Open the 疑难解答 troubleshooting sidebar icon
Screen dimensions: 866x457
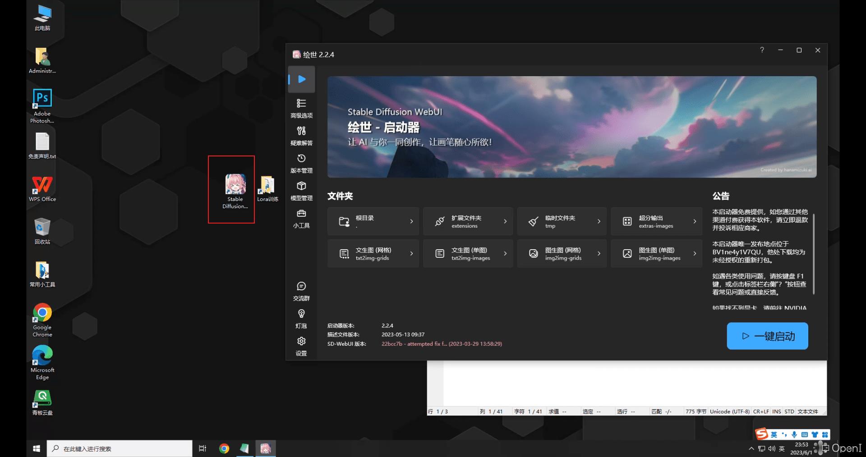[x=301, y=135]
